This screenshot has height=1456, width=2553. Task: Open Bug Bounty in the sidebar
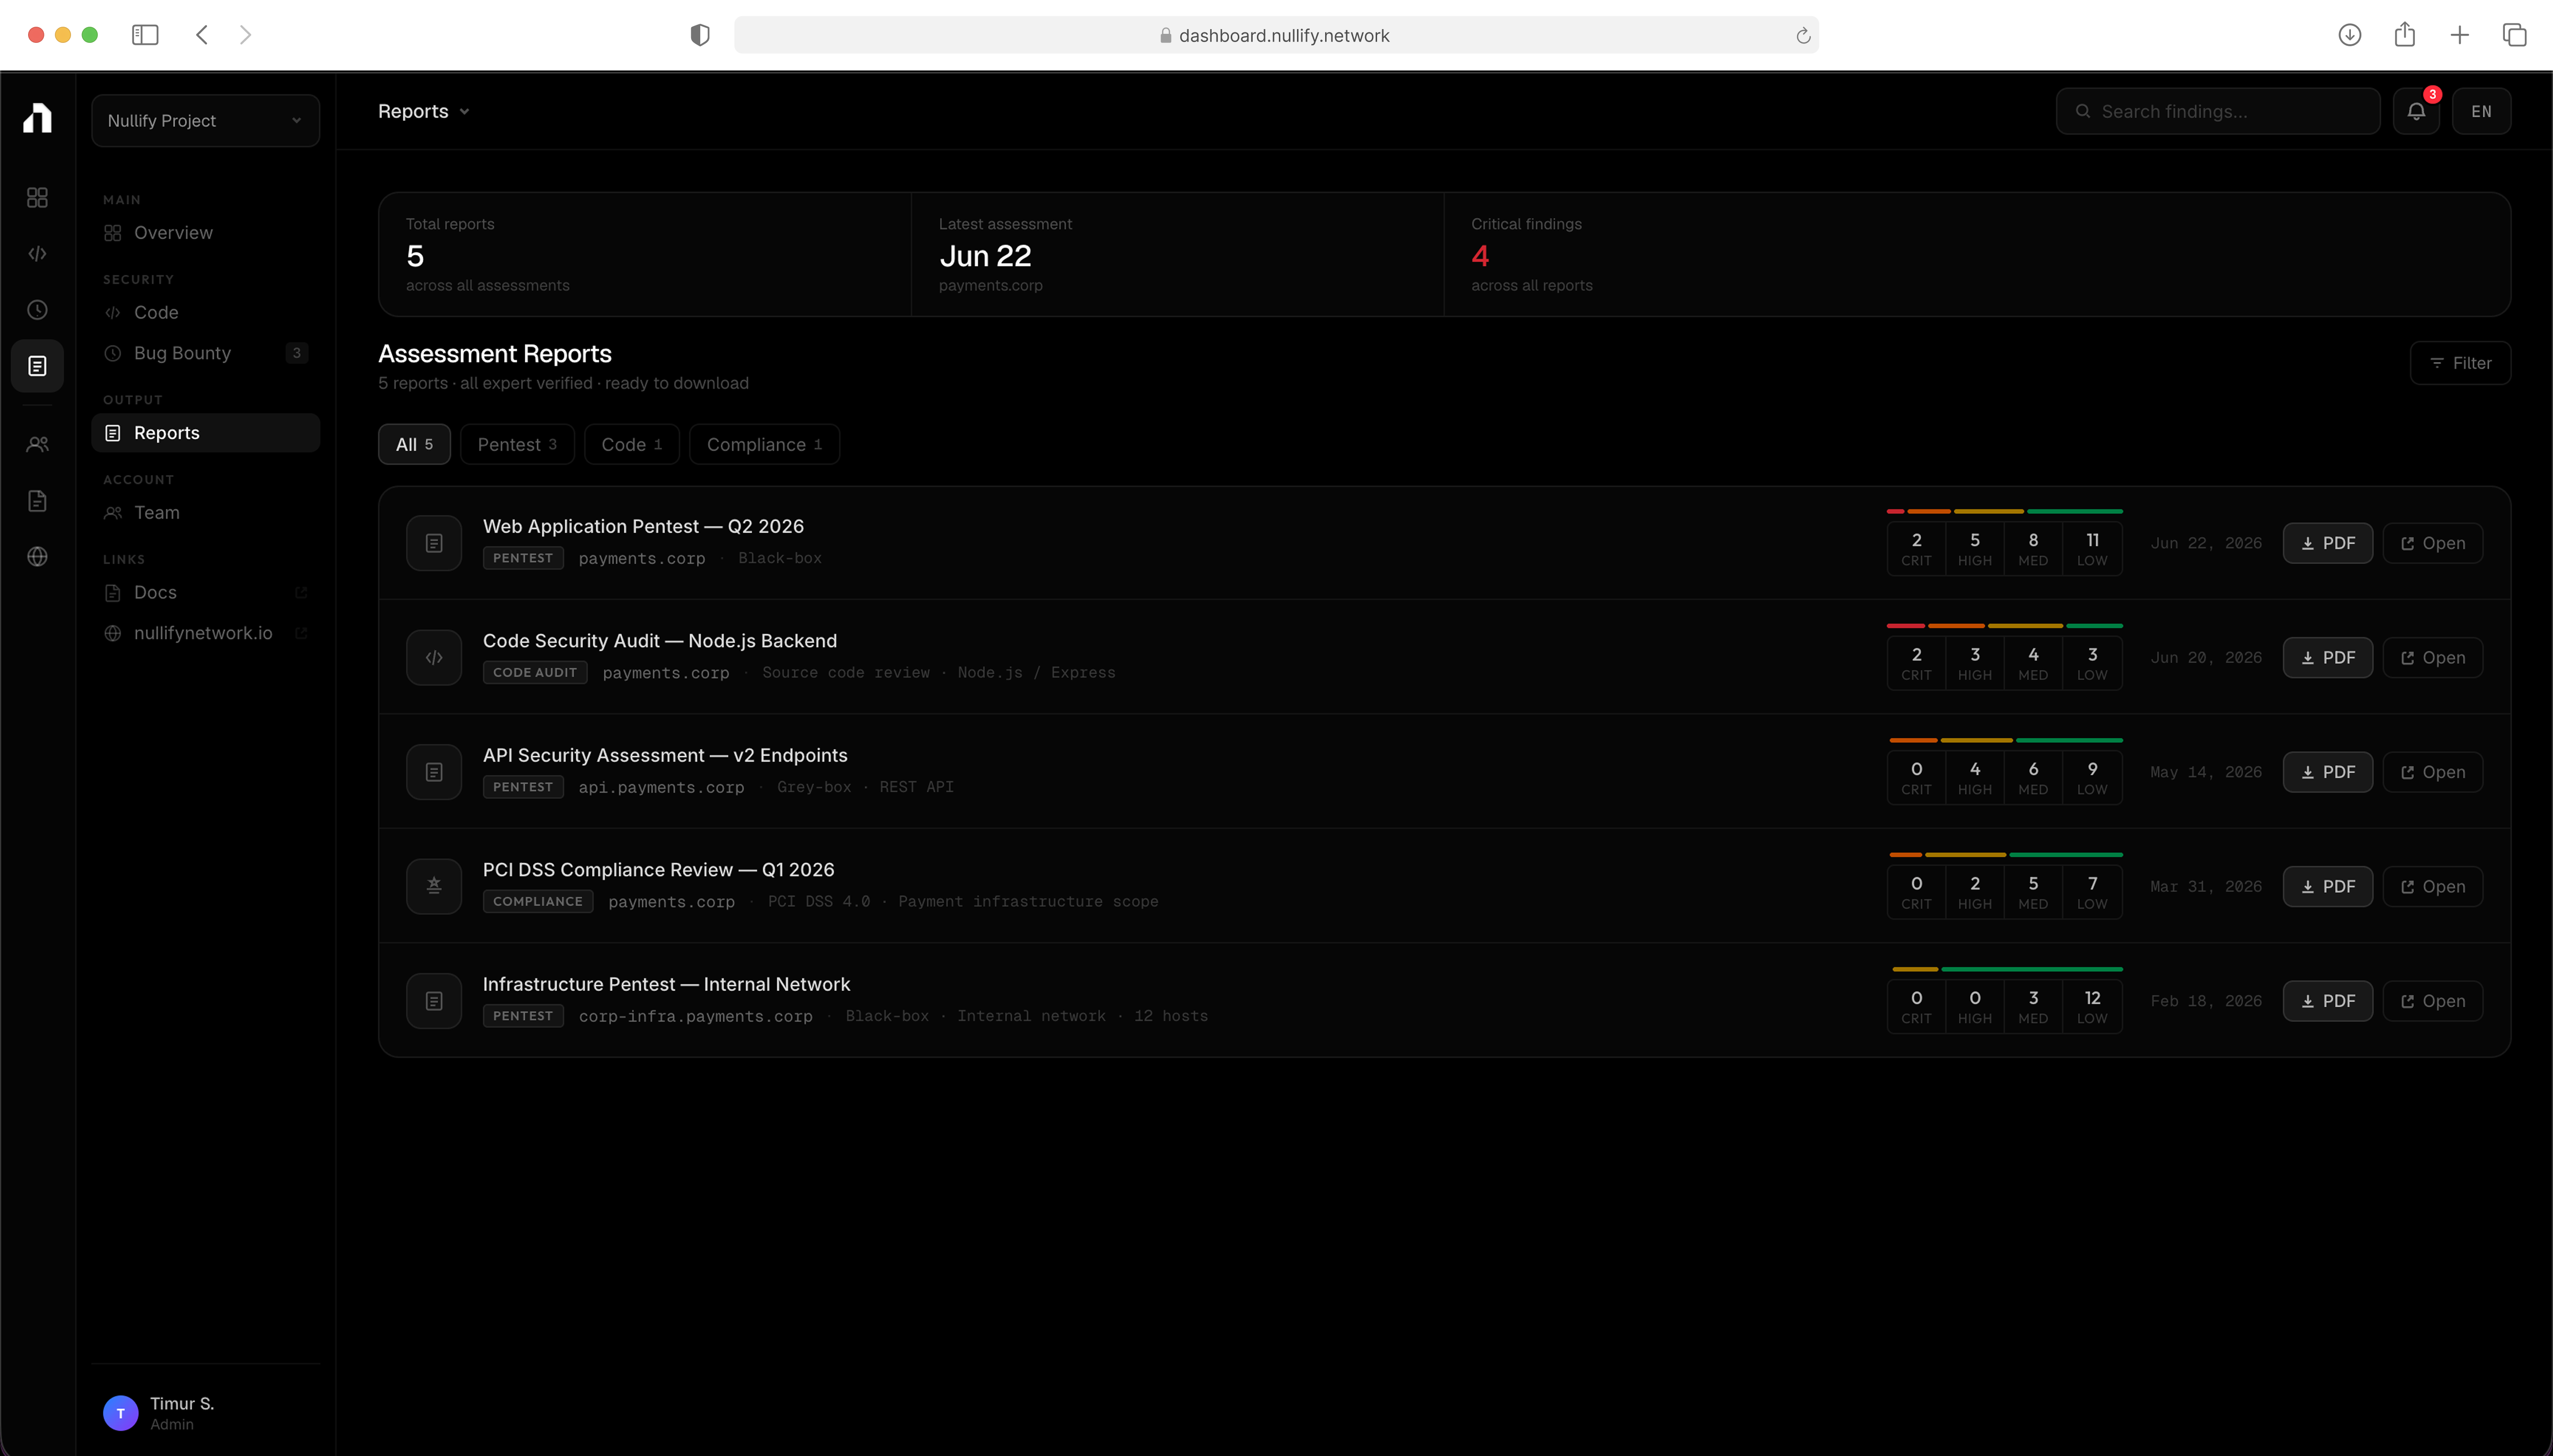coord(205,353)
